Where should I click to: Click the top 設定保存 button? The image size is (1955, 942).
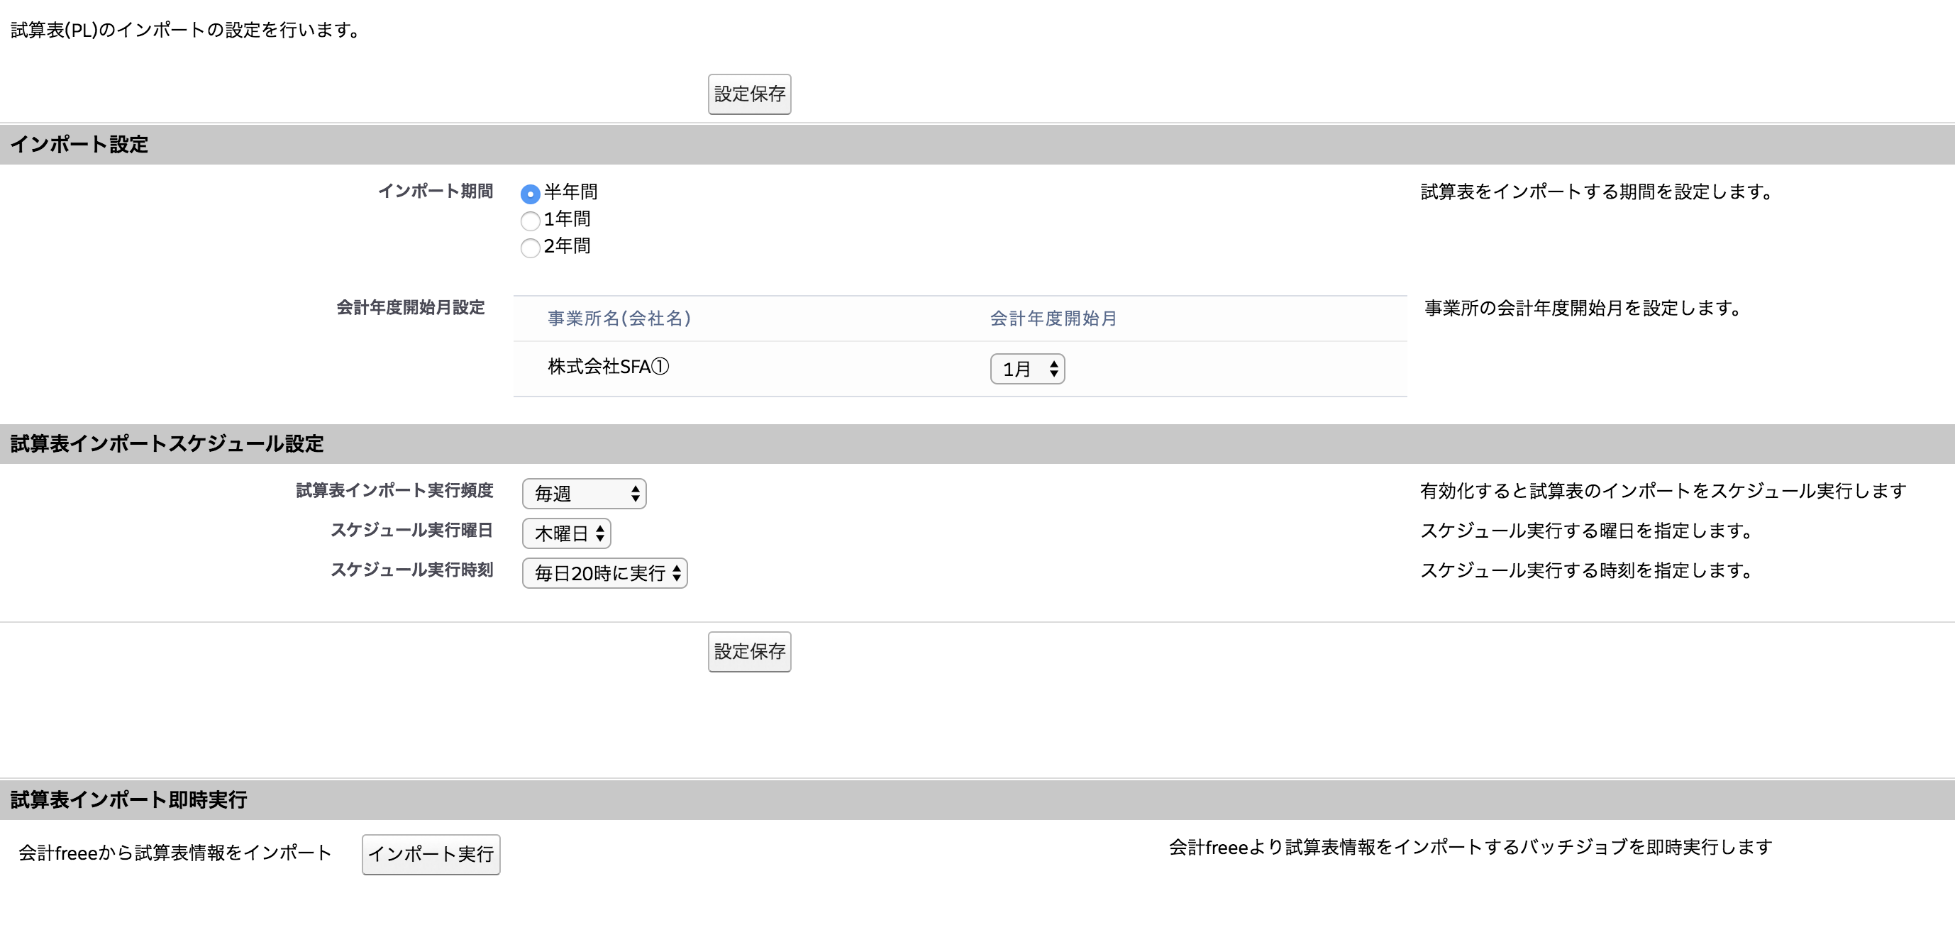pos(749,94)
